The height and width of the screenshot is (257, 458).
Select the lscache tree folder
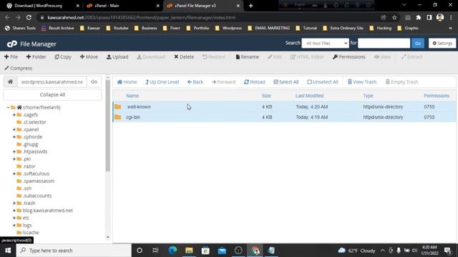click(31, 233)
